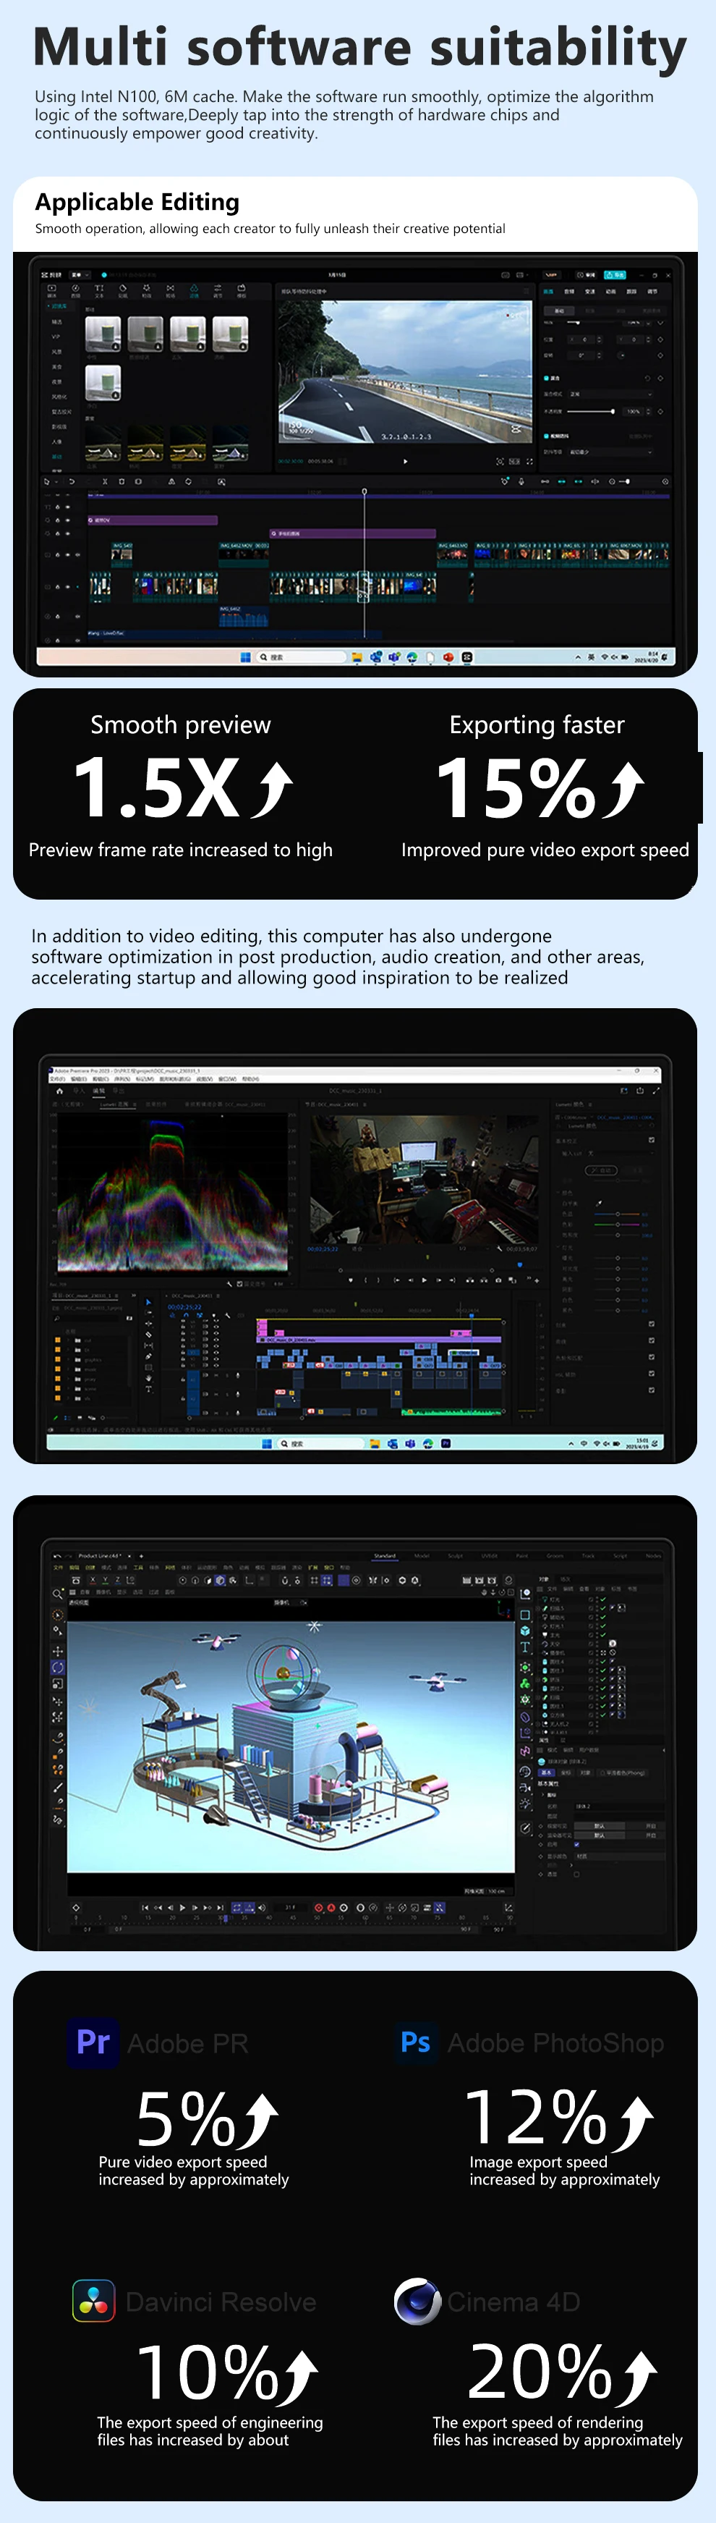Click the Premiere Pro icon in the taskbar
716x2523 pixels.
[x=446, y=1442]
